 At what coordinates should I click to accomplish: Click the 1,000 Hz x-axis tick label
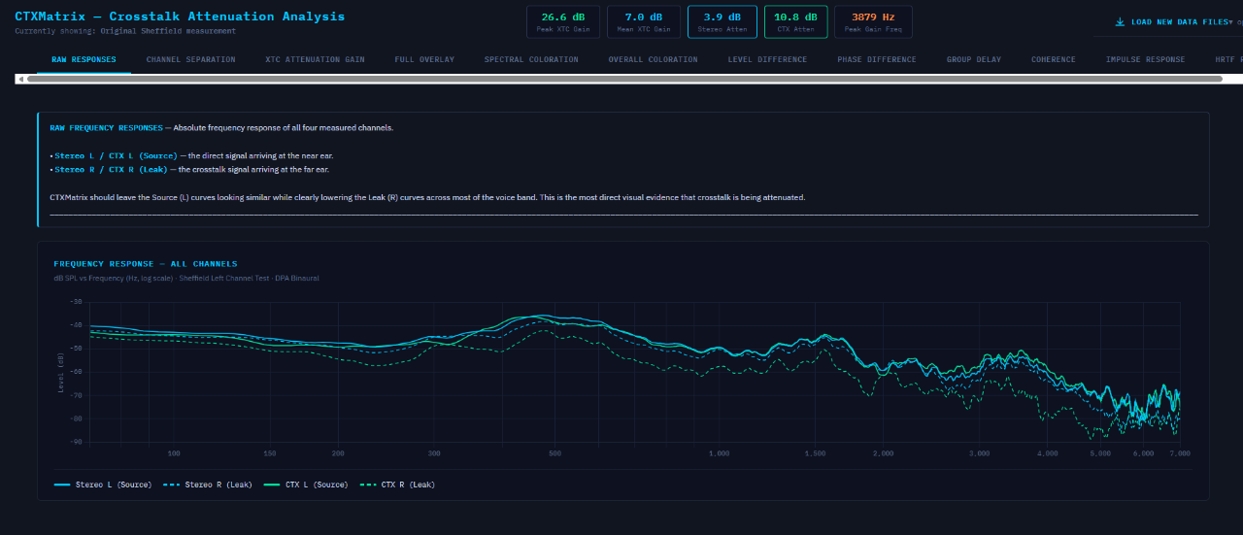pos(720,453)
